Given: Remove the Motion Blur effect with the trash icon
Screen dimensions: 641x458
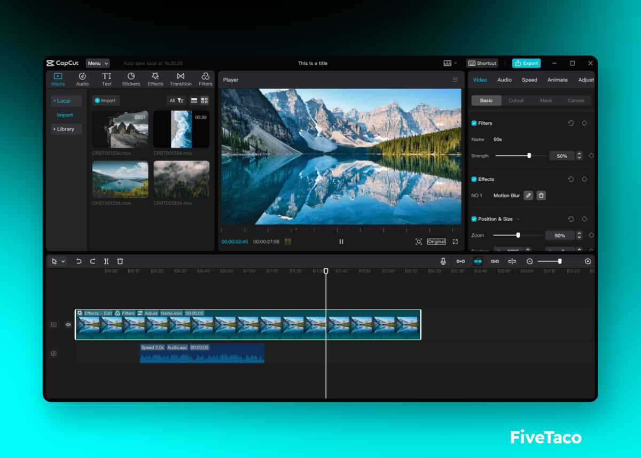Looking at the screenshot, I should tap(541, 196).
